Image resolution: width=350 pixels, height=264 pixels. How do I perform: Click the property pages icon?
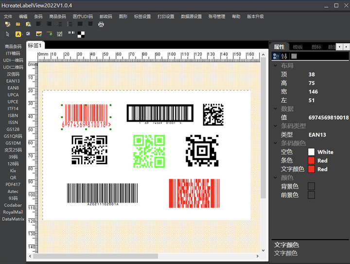294,56
